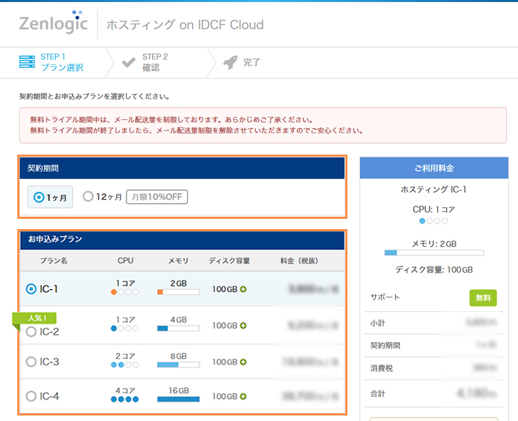The height and width of the screenshot is (421, 518).
Task: Click the ディスク容量: 100GB sidebar text
Action: 434,270
